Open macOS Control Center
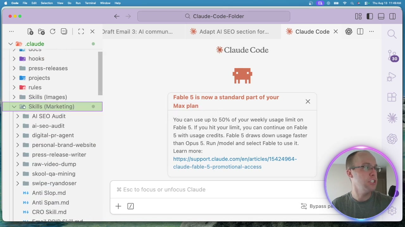Image resolution: width=405 pixels, height=227 pixels. pos(366,3)
